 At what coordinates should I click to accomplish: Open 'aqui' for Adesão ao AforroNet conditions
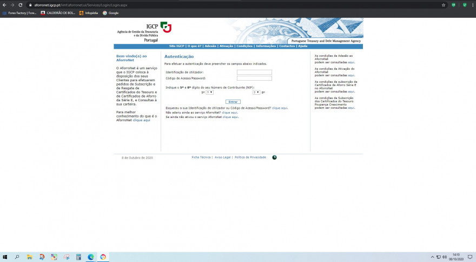351,62
